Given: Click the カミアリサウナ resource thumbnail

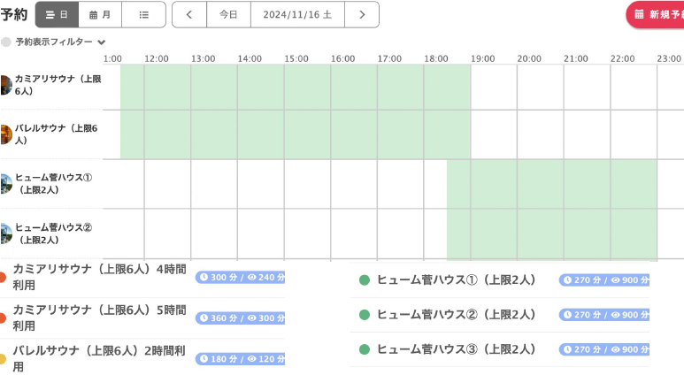Looking at the screenshot, I should pyautogui.click(x=5, y=85).
